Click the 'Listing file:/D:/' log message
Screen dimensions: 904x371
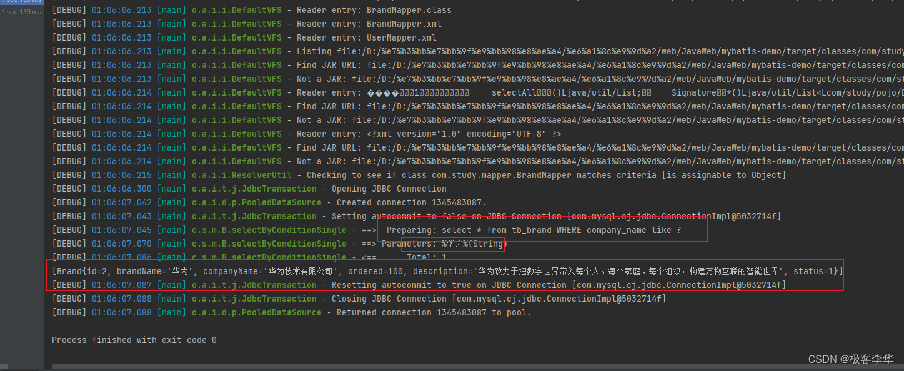pyautogui.click(x=600, y=51)
